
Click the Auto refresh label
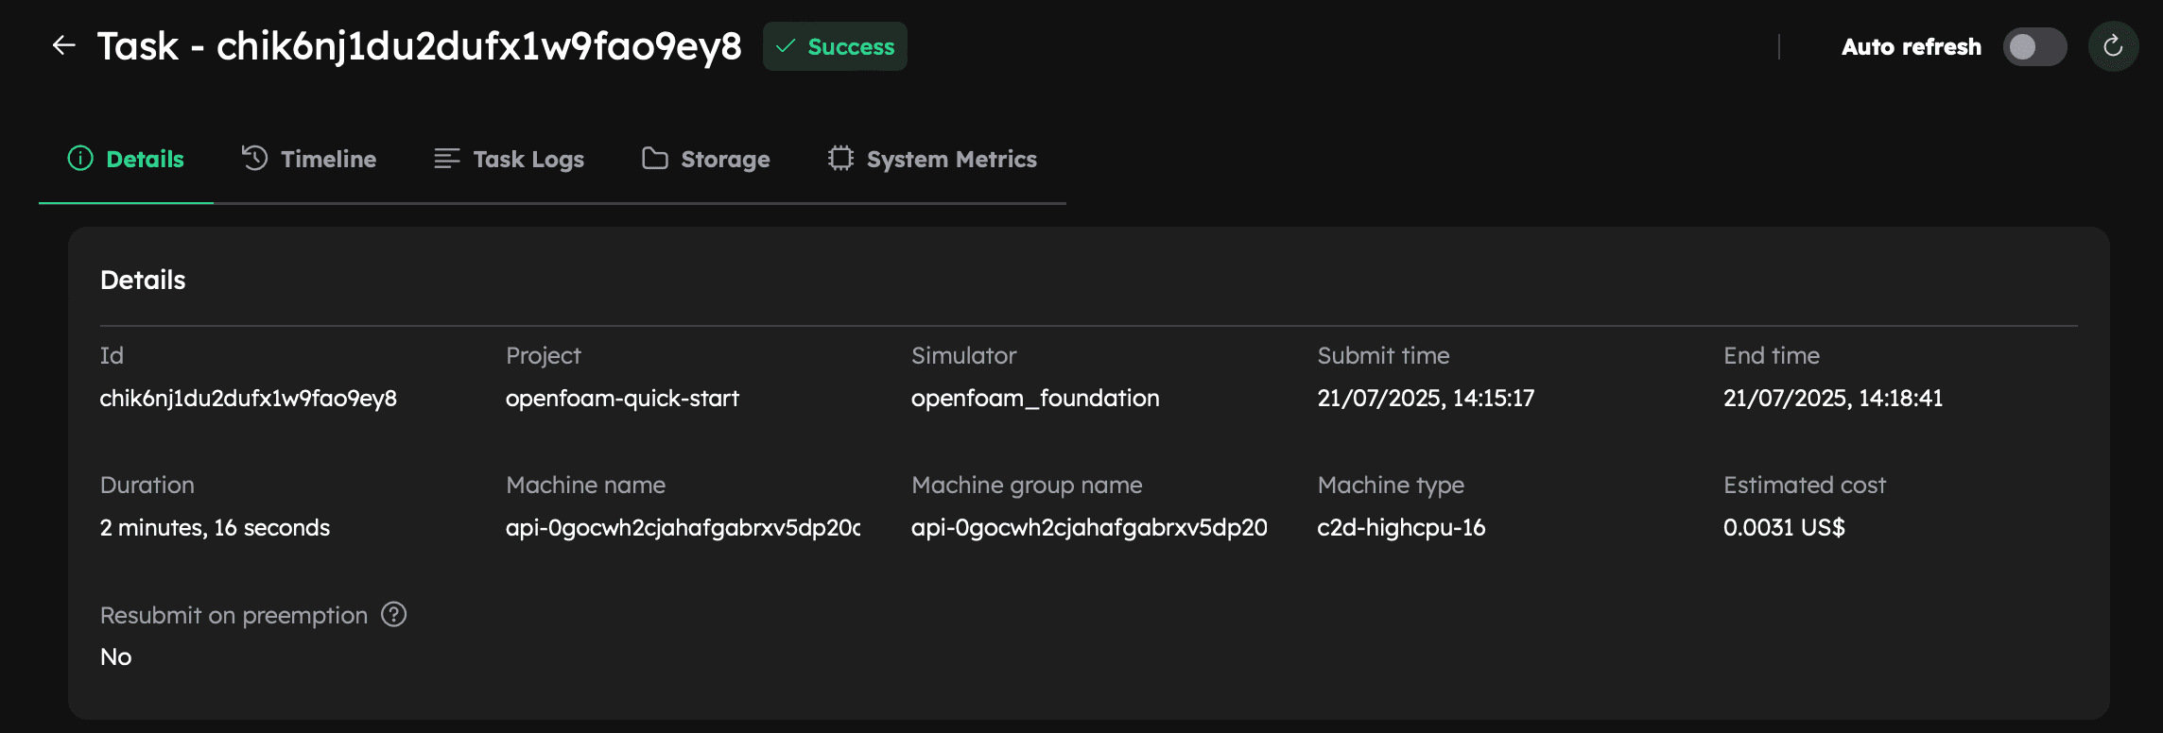click(1911, 46)
